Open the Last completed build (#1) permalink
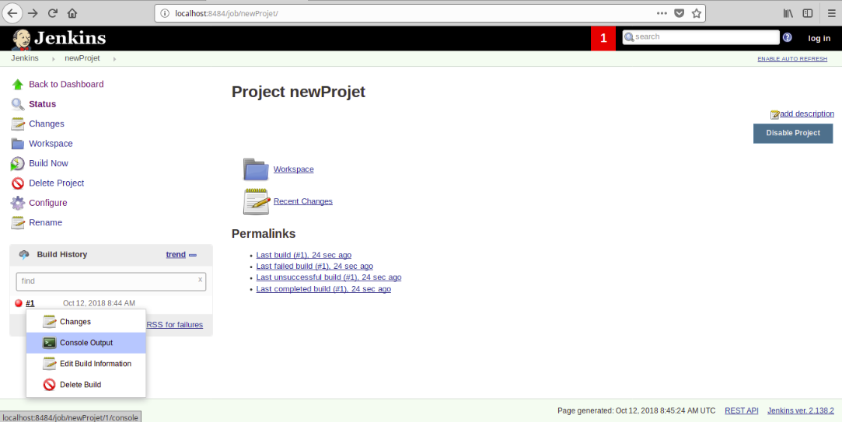The width and height of the screenshot is (842, 422). 323,289
